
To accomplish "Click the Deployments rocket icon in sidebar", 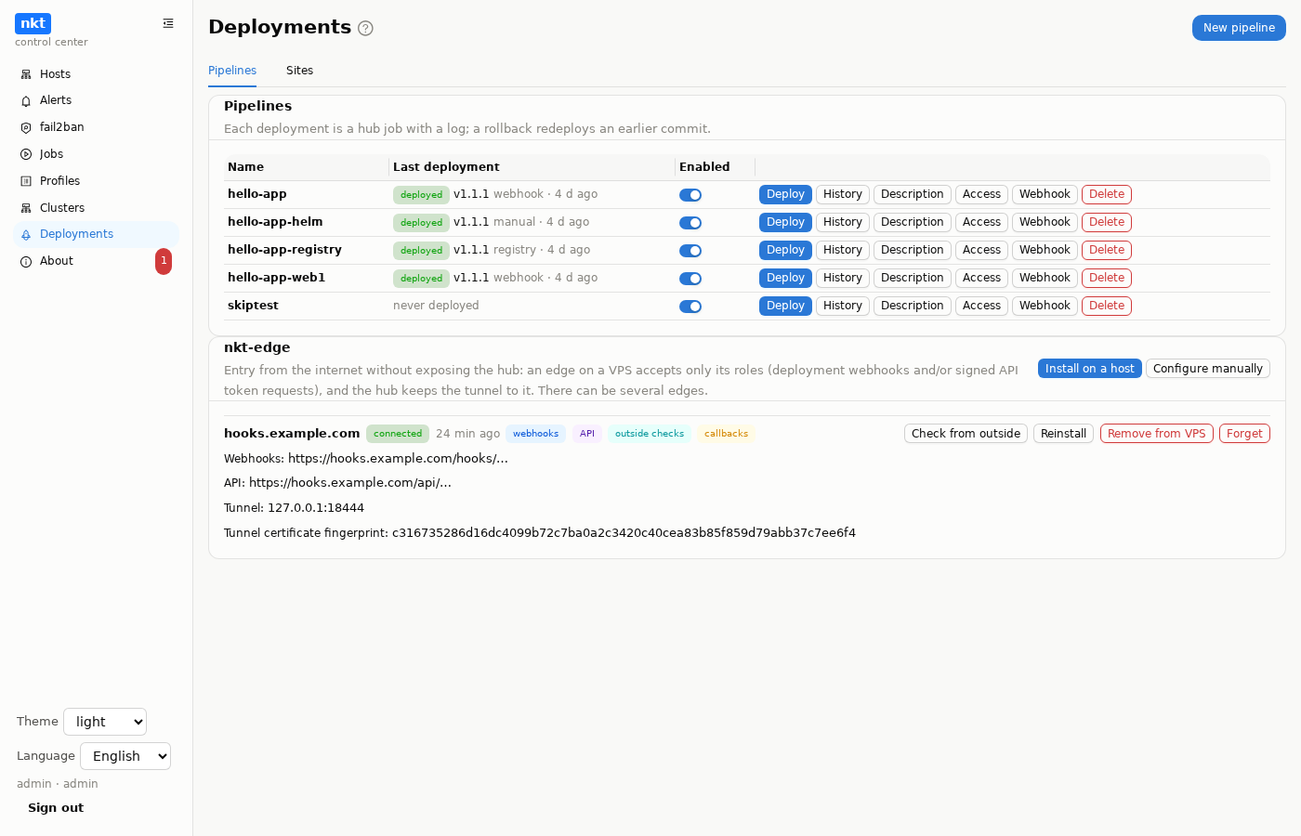I will click(26, 234).
